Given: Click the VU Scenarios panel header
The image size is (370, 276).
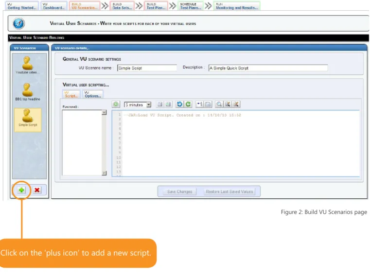Looking at the screenshot, I should (x=29, y=48).
